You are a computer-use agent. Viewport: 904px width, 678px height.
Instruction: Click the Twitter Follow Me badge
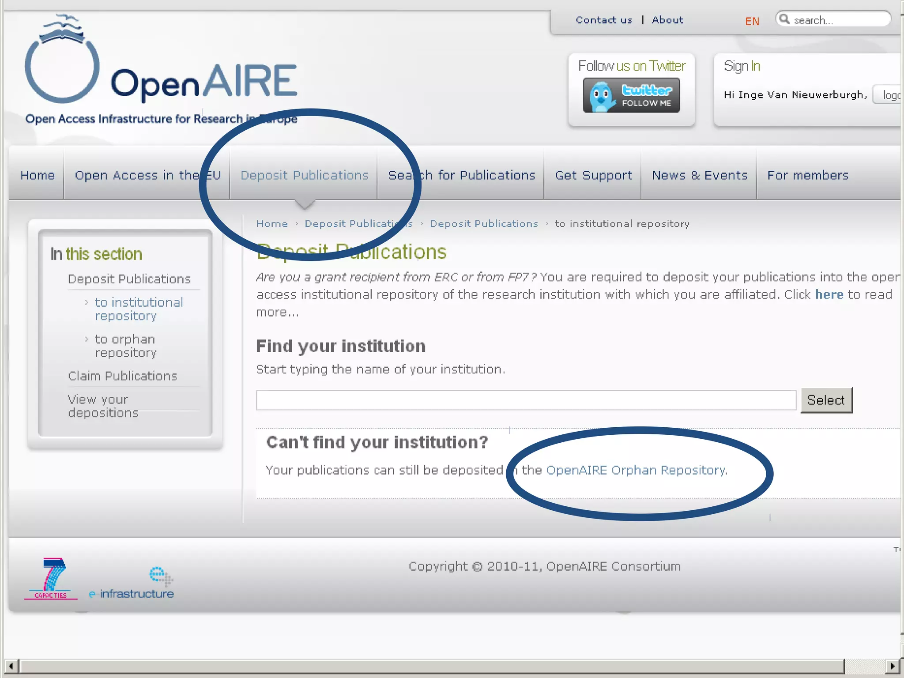631,95
